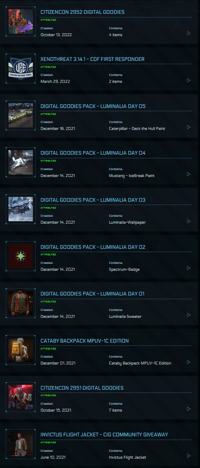
Task: Expand the Luminalia Day 04 entry arrow
Action: tap(189, 174)
